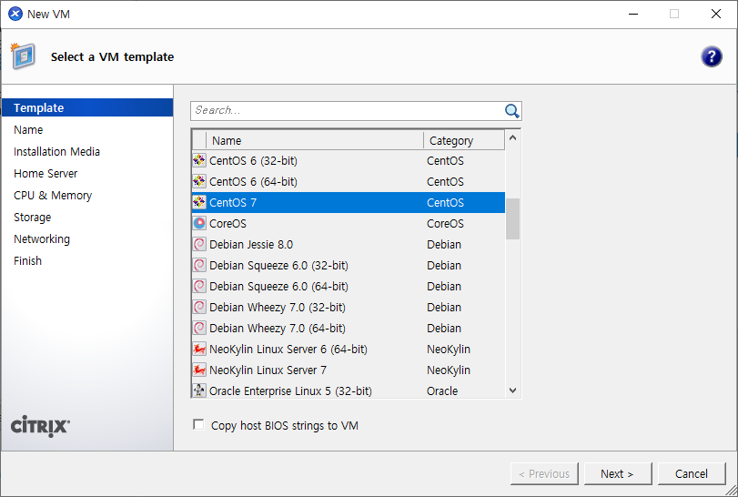Sort the list by the Category column header
This screenshot has width=738, height=497.
click(x=464, y=141)
